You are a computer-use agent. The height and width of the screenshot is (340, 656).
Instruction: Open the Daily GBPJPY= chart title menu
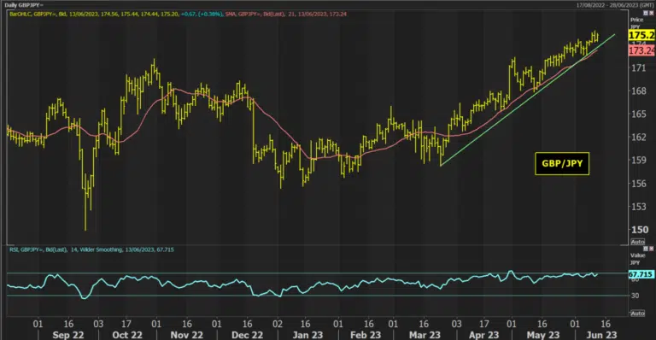[x=24, y=5]
